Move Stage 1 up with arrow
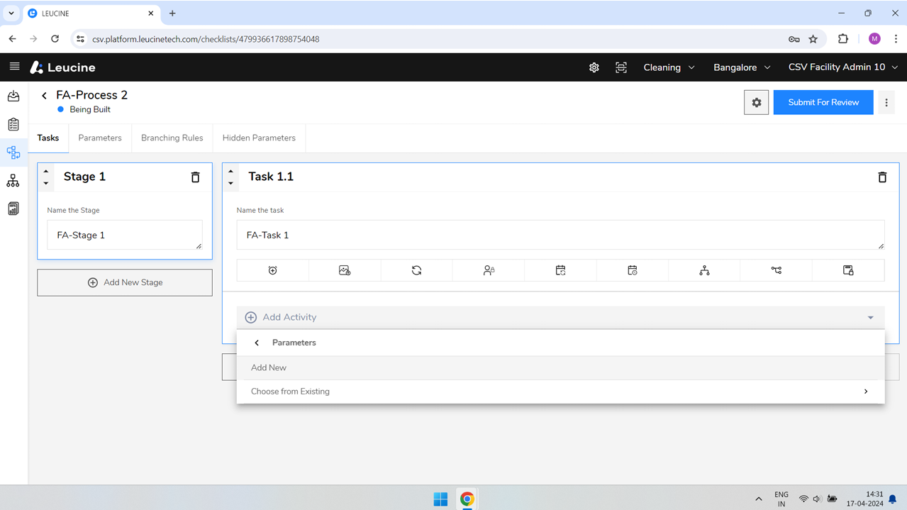Screen dimensions: 907x510 coord(46,171)
